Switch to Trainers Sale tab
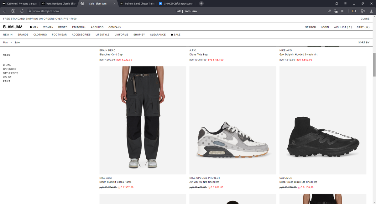The image size is (376, 204). 137,3
